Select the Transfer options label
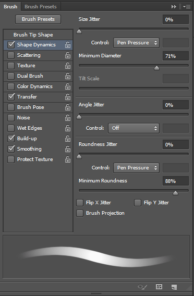This screenshot has height=296, width=194. [27, 97]
